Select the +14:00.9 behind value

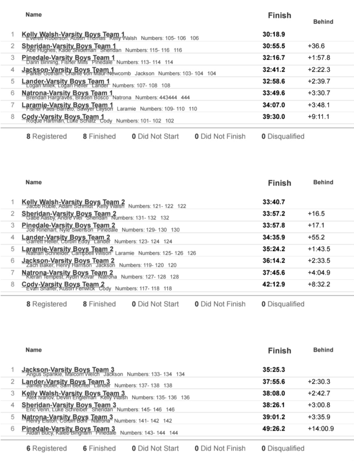coord(321,429)
